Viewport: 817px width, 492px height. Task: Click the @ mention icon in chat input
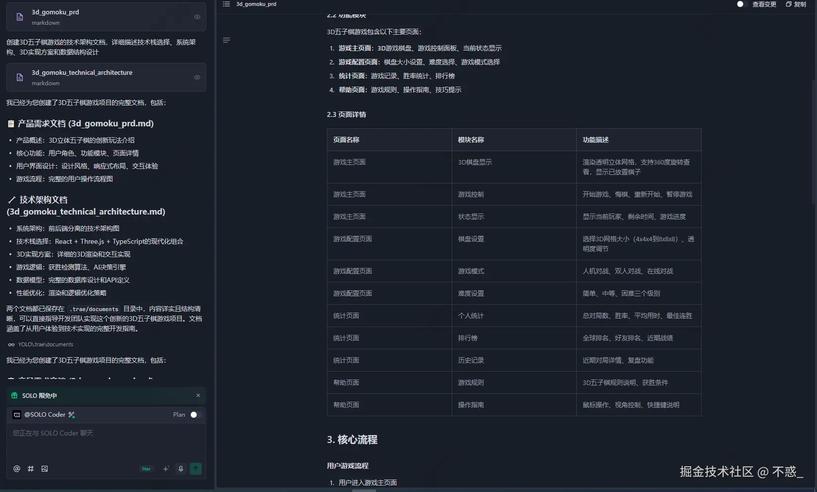17,469
